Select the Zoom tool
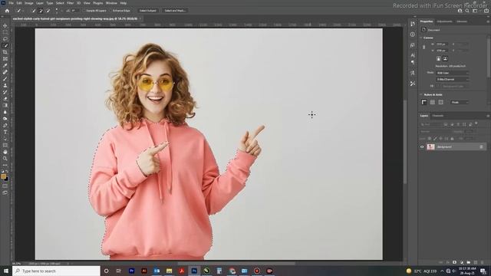 click(5, 159)
